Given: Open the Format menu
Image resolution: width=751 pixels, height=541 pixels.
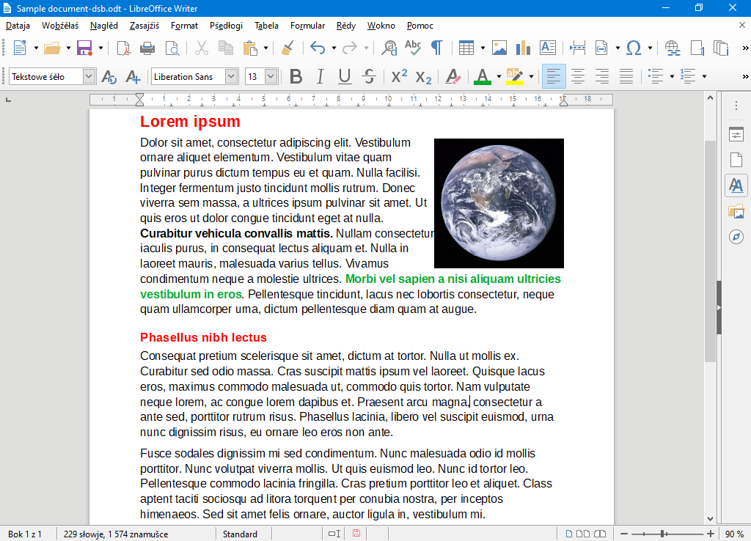Looking at the screenshot, I should (x=184, y=26).
